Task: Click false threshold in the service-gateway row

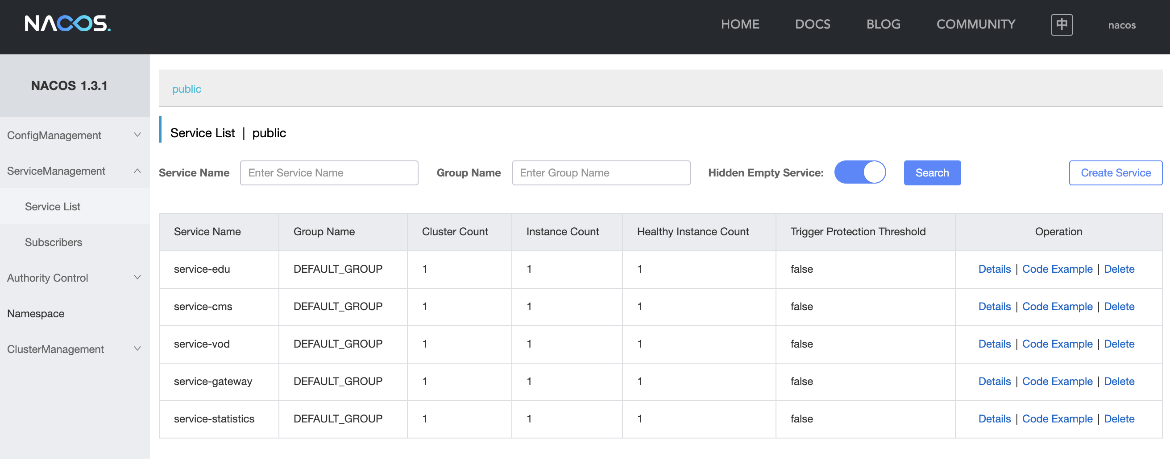Action: 801,381
